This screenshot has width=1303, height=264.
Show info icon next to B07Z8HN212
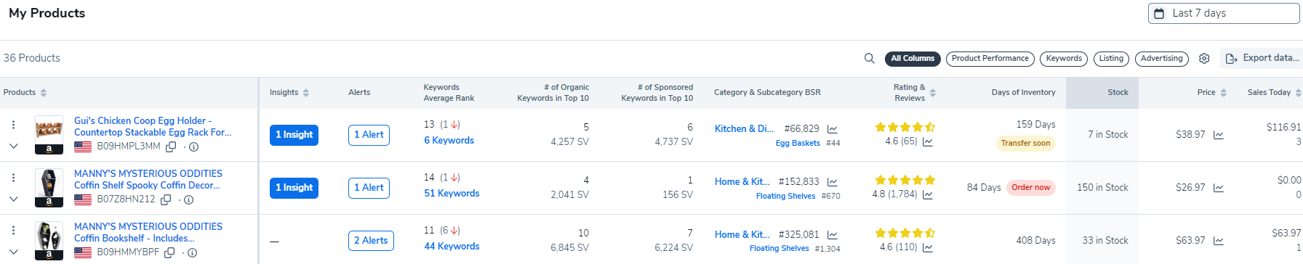click(x=188, y=199)
